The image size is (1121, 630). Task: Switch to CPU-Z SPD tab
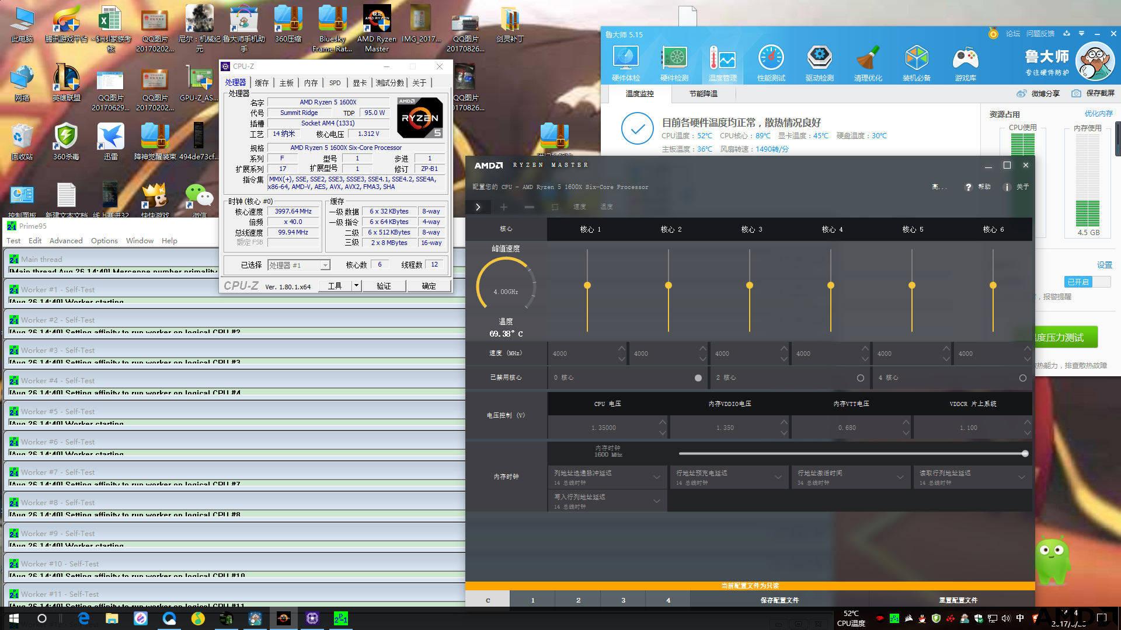(x=335, y=83)
